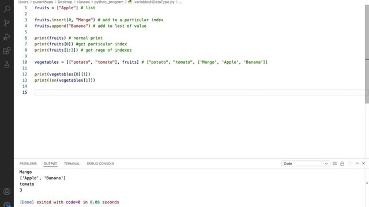Click the 'Mango' output line

point(25,172)
